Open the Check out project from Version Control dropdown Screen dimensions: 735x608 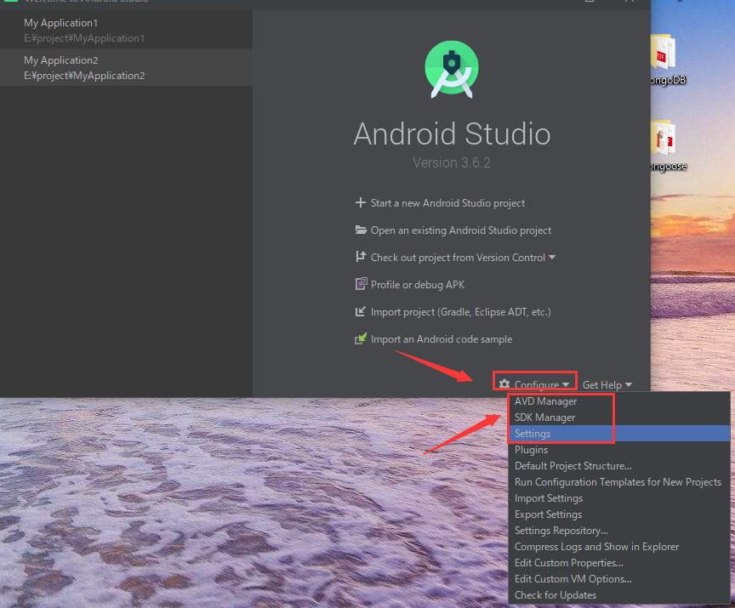pos(553,257)
